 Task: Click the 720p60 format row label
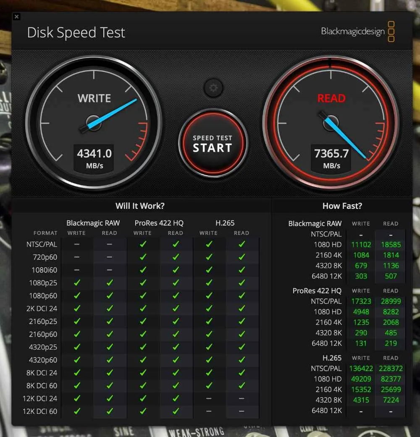tap(45, 257)
